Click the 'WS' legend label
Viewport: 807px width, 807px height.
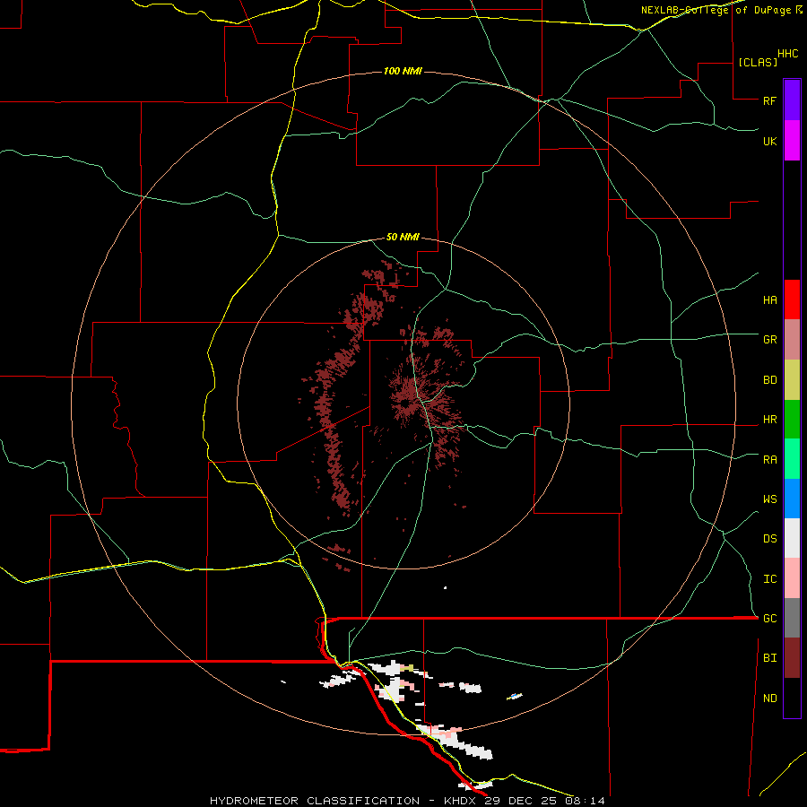769,499
